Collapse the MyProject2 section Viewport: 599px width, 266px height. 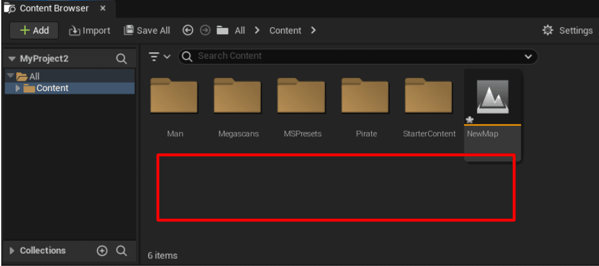point(12,59)
